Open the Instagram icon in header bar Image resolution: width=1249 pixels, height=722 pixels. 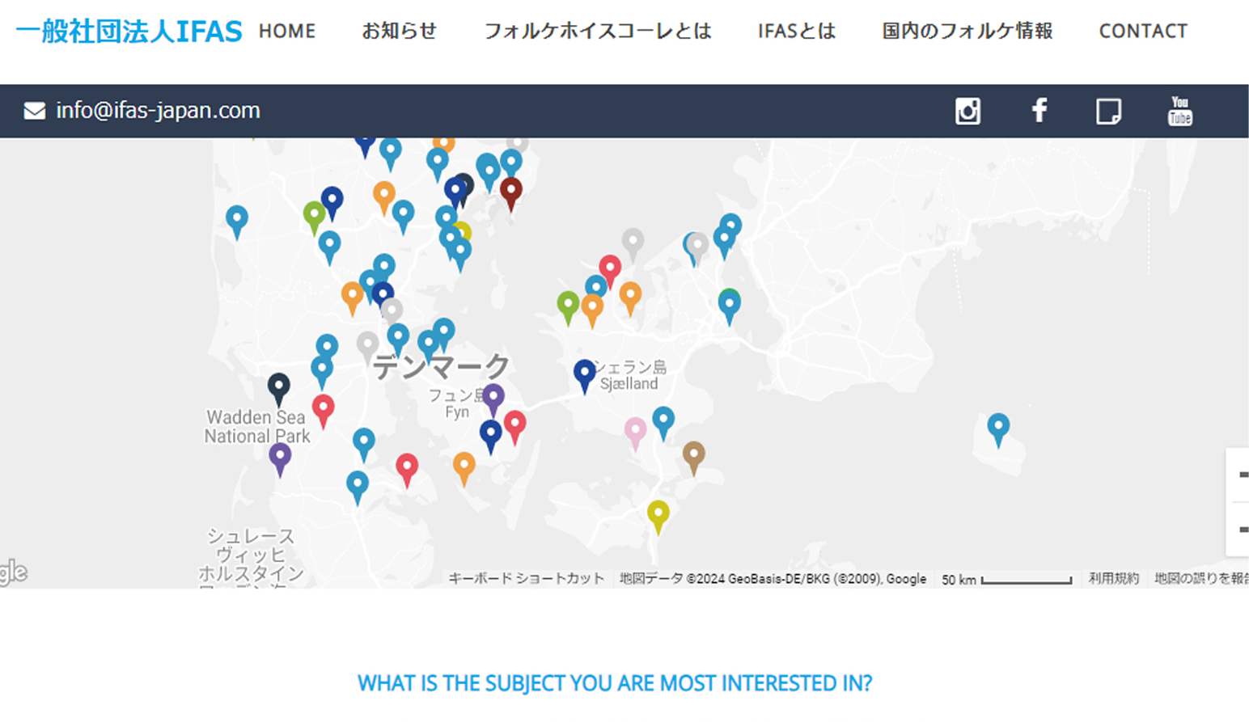[967, 111]
